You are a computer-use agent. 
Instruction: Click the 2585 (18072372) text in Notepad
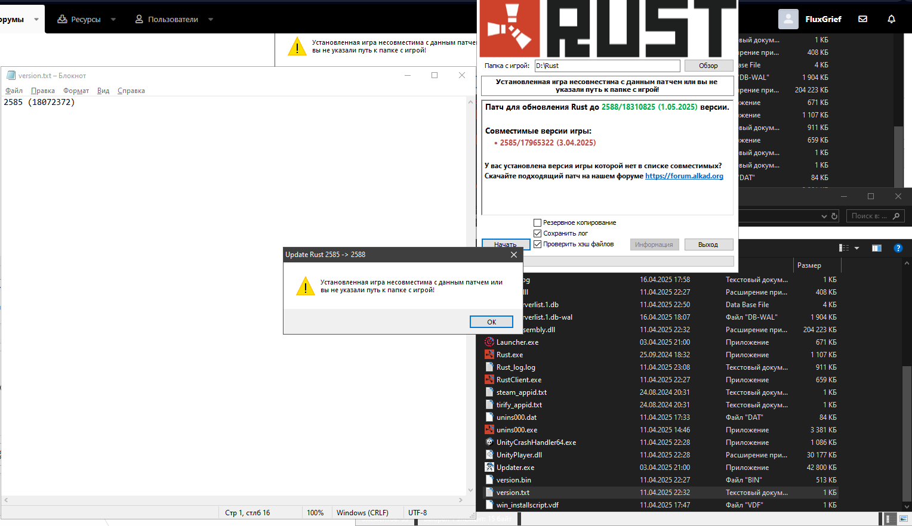coord(39,102)
